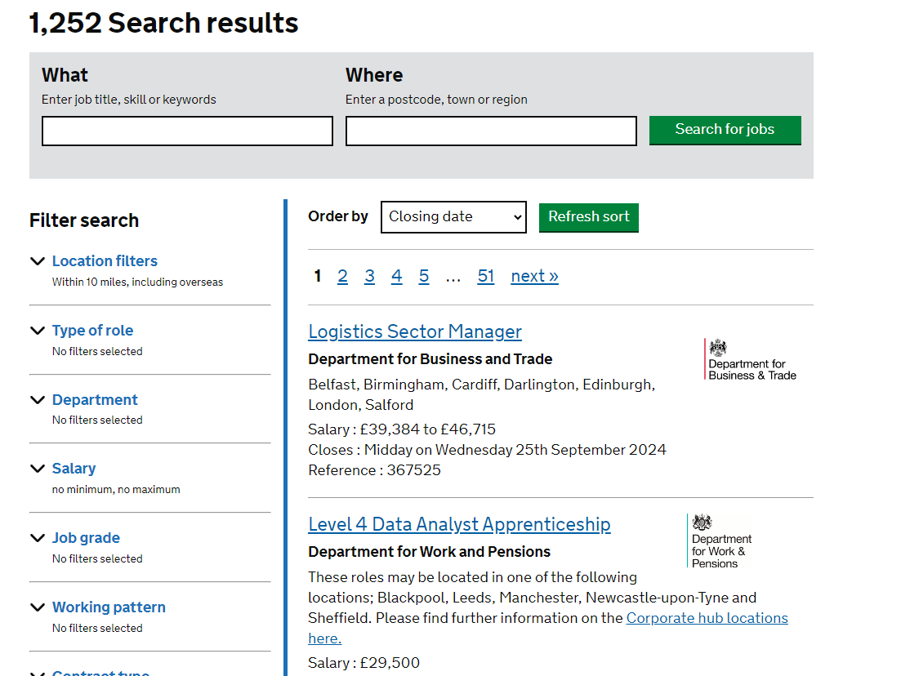Expand the Job grade filter
Screen dimensions: 901x676
coord(86,538)
